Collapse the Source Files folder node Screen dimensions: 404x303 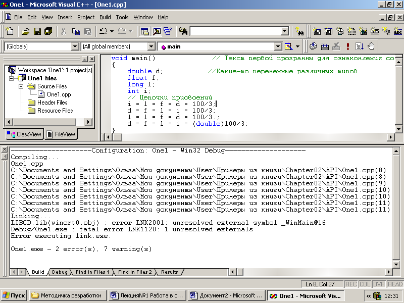21,86
